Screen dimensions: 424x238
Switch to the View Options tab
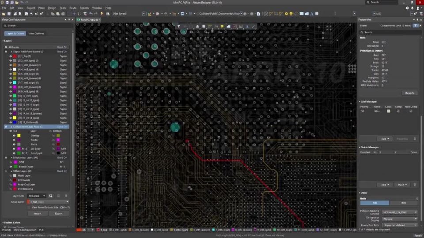[36, 33]
